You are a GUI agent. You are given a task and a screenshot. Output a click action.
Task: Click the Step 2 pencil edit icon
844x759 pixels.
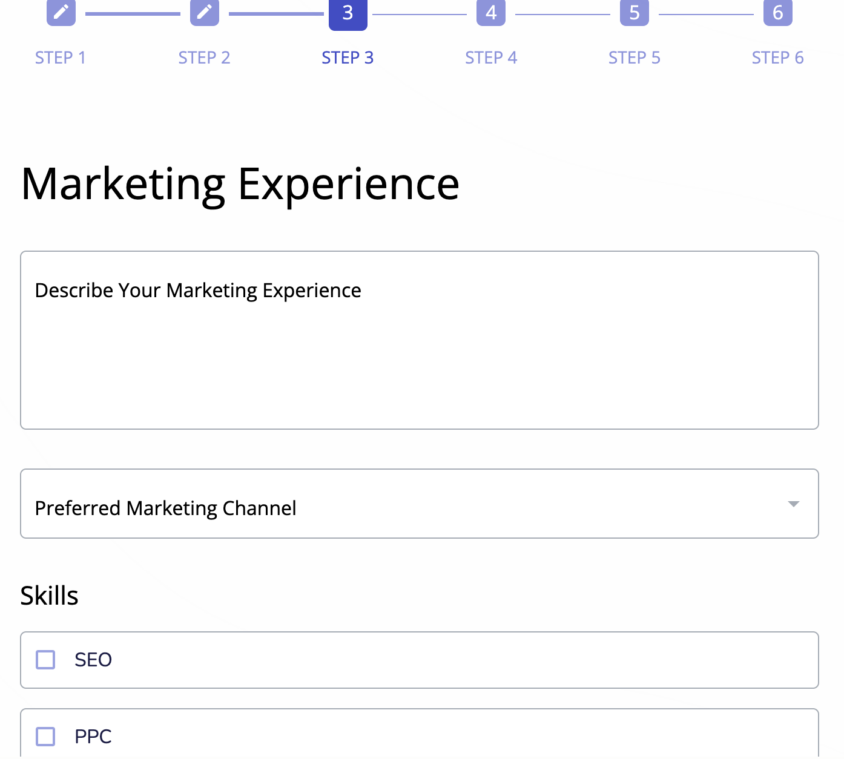[205, 12]
